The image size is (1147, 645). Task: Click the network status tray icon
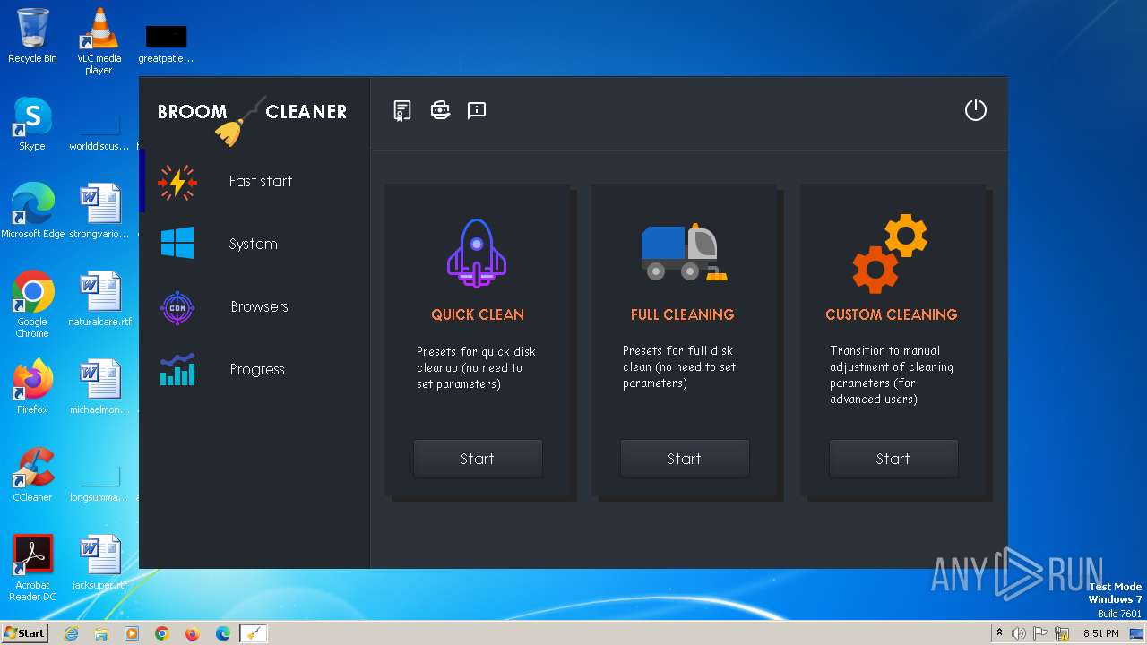(1062, 633)
